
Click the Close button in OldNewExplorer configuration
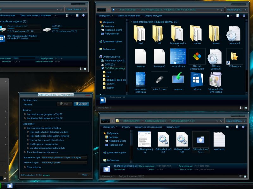click(x=84, y=175)
